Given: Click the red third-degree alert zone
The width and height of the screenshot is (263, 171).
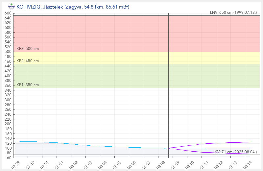Looking at the screenshot, I should tap(136, 34).
